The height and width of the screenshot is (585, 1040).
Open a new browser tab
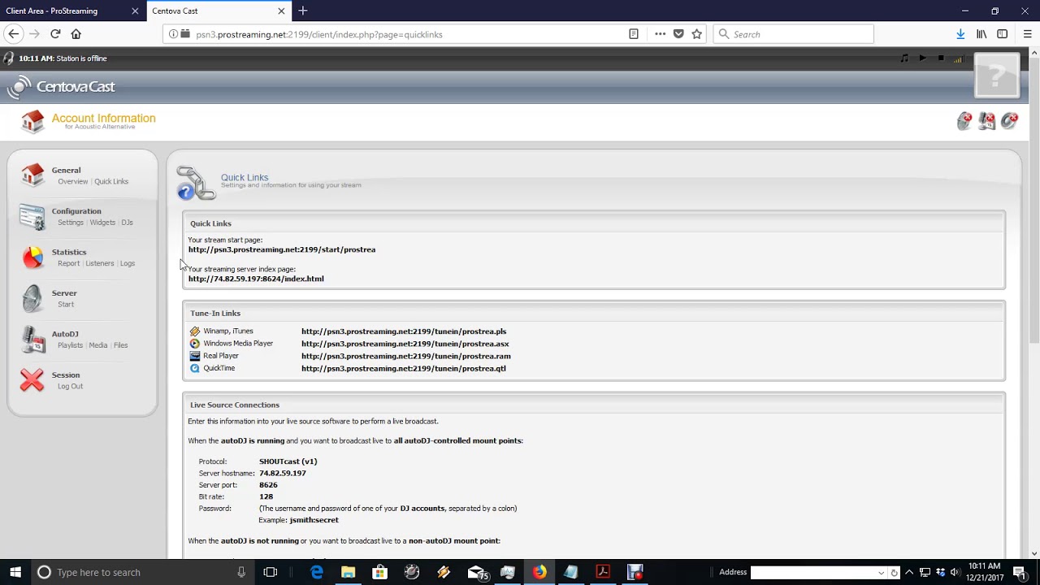click(303, 11)
